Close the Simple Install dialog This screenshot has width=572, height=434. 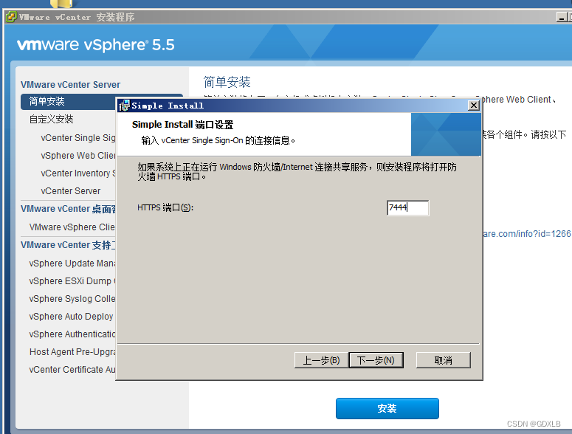click(x=474, y=106)
